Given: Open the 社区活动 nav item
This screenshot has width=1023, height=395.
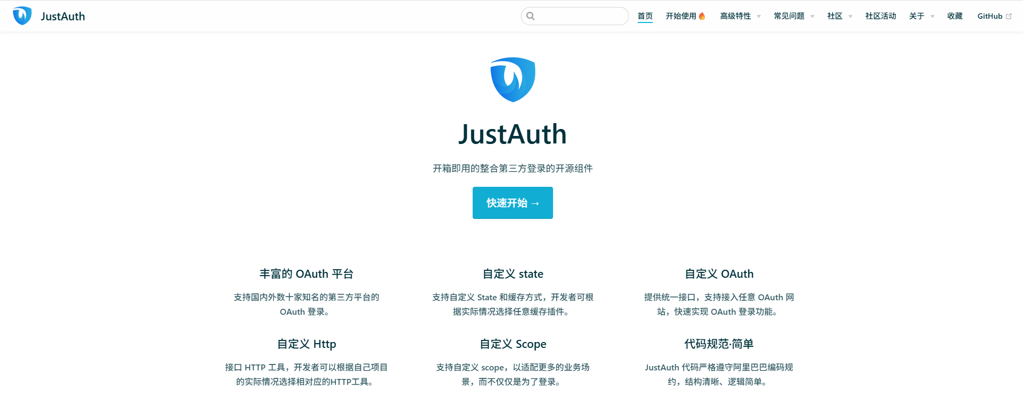Looking at the screenshot, I should click(x=880, y=16).
